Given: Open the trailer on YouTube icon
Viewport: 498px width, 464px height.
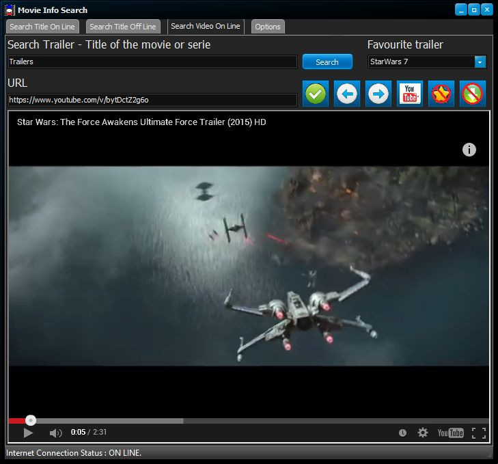Looking at the screenshot, I should (x=410, y=94).
